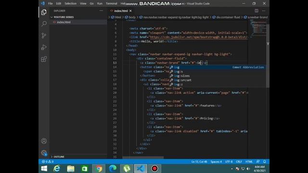Image resolution: width=308 pixels, height=173 pixels.
Task: Click the 'Pricing' text on line 26
Action: point(206,119)
